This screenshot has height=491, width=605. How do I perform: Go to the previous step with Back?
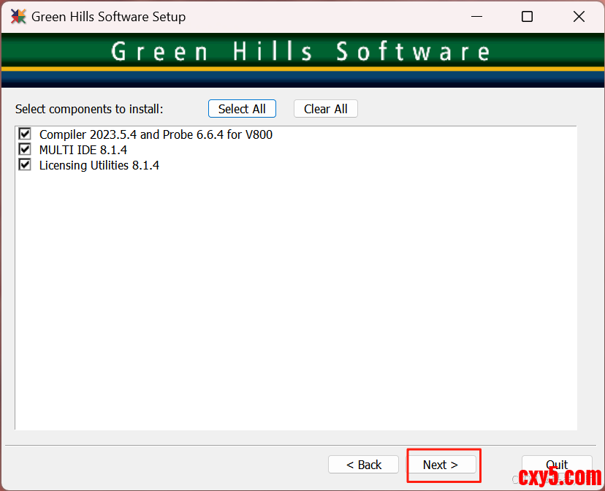tap(363, 465)
